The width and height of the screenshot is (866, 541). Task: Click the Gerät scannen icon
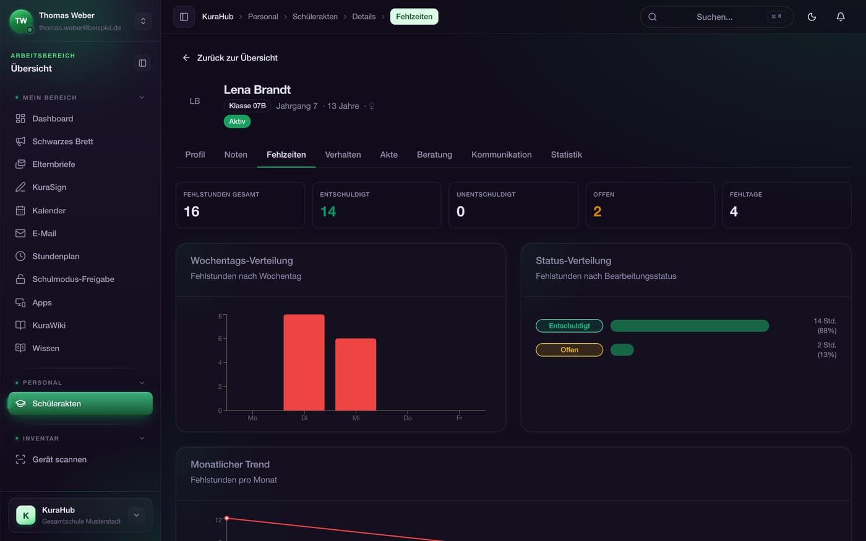tap(20, 459)
